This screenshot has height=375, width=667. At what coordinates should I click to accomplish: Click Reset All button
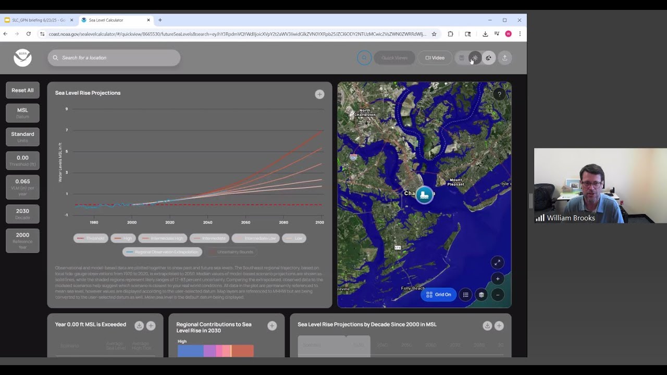pos(22,90)
